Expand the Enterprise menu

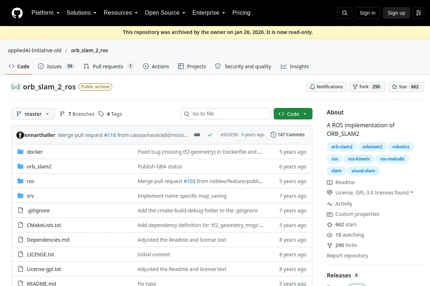[x=209, y=13]
